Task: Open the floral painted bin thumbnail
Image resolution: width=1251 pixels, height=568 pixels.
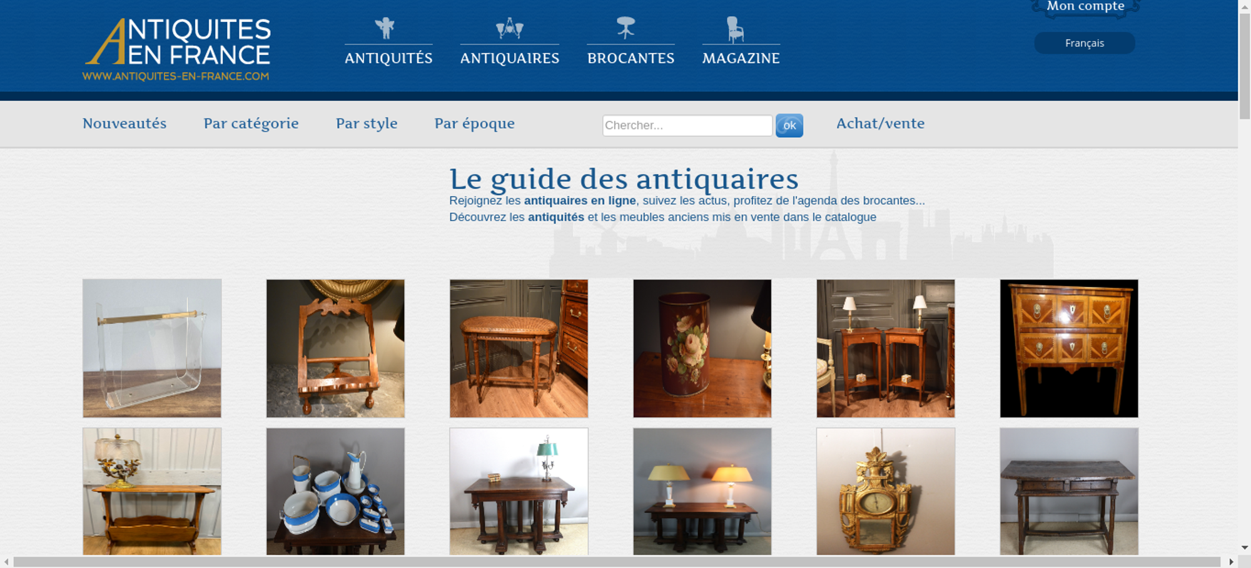Action: coord(702,348)
